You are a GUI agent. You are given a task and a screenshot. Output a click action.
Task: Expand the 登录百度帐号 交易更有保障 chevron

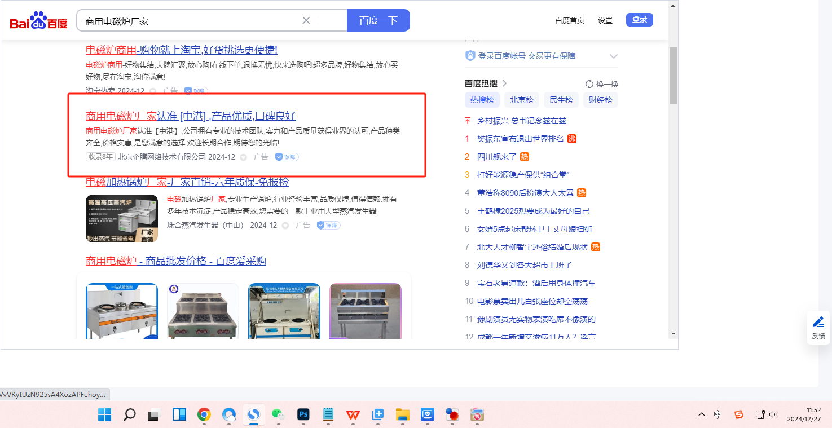pyautogui.click(x=614, y=56)
